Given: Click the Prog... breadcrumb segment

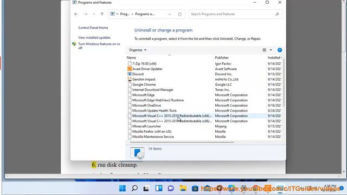Looking at the screenshot, I should coord(125,14).
